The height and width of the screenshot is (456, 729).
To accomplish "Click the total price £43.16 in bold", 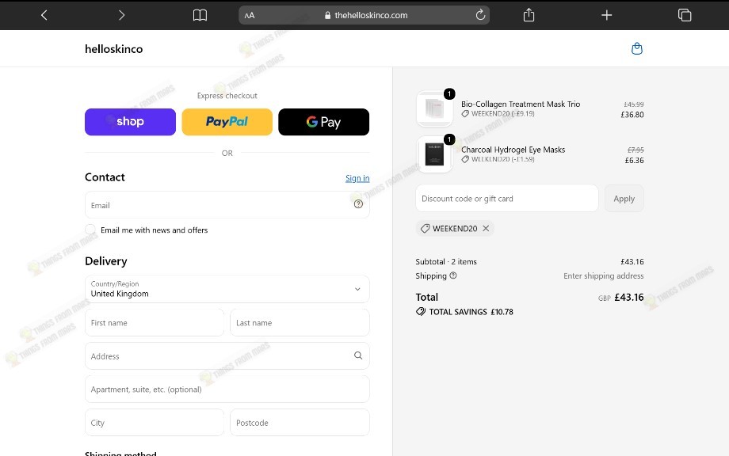I will 629,297.
